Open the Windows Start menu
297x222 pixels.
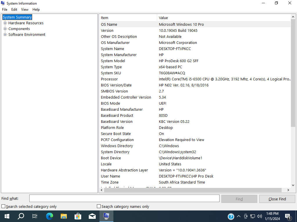[x=7, y=216]
